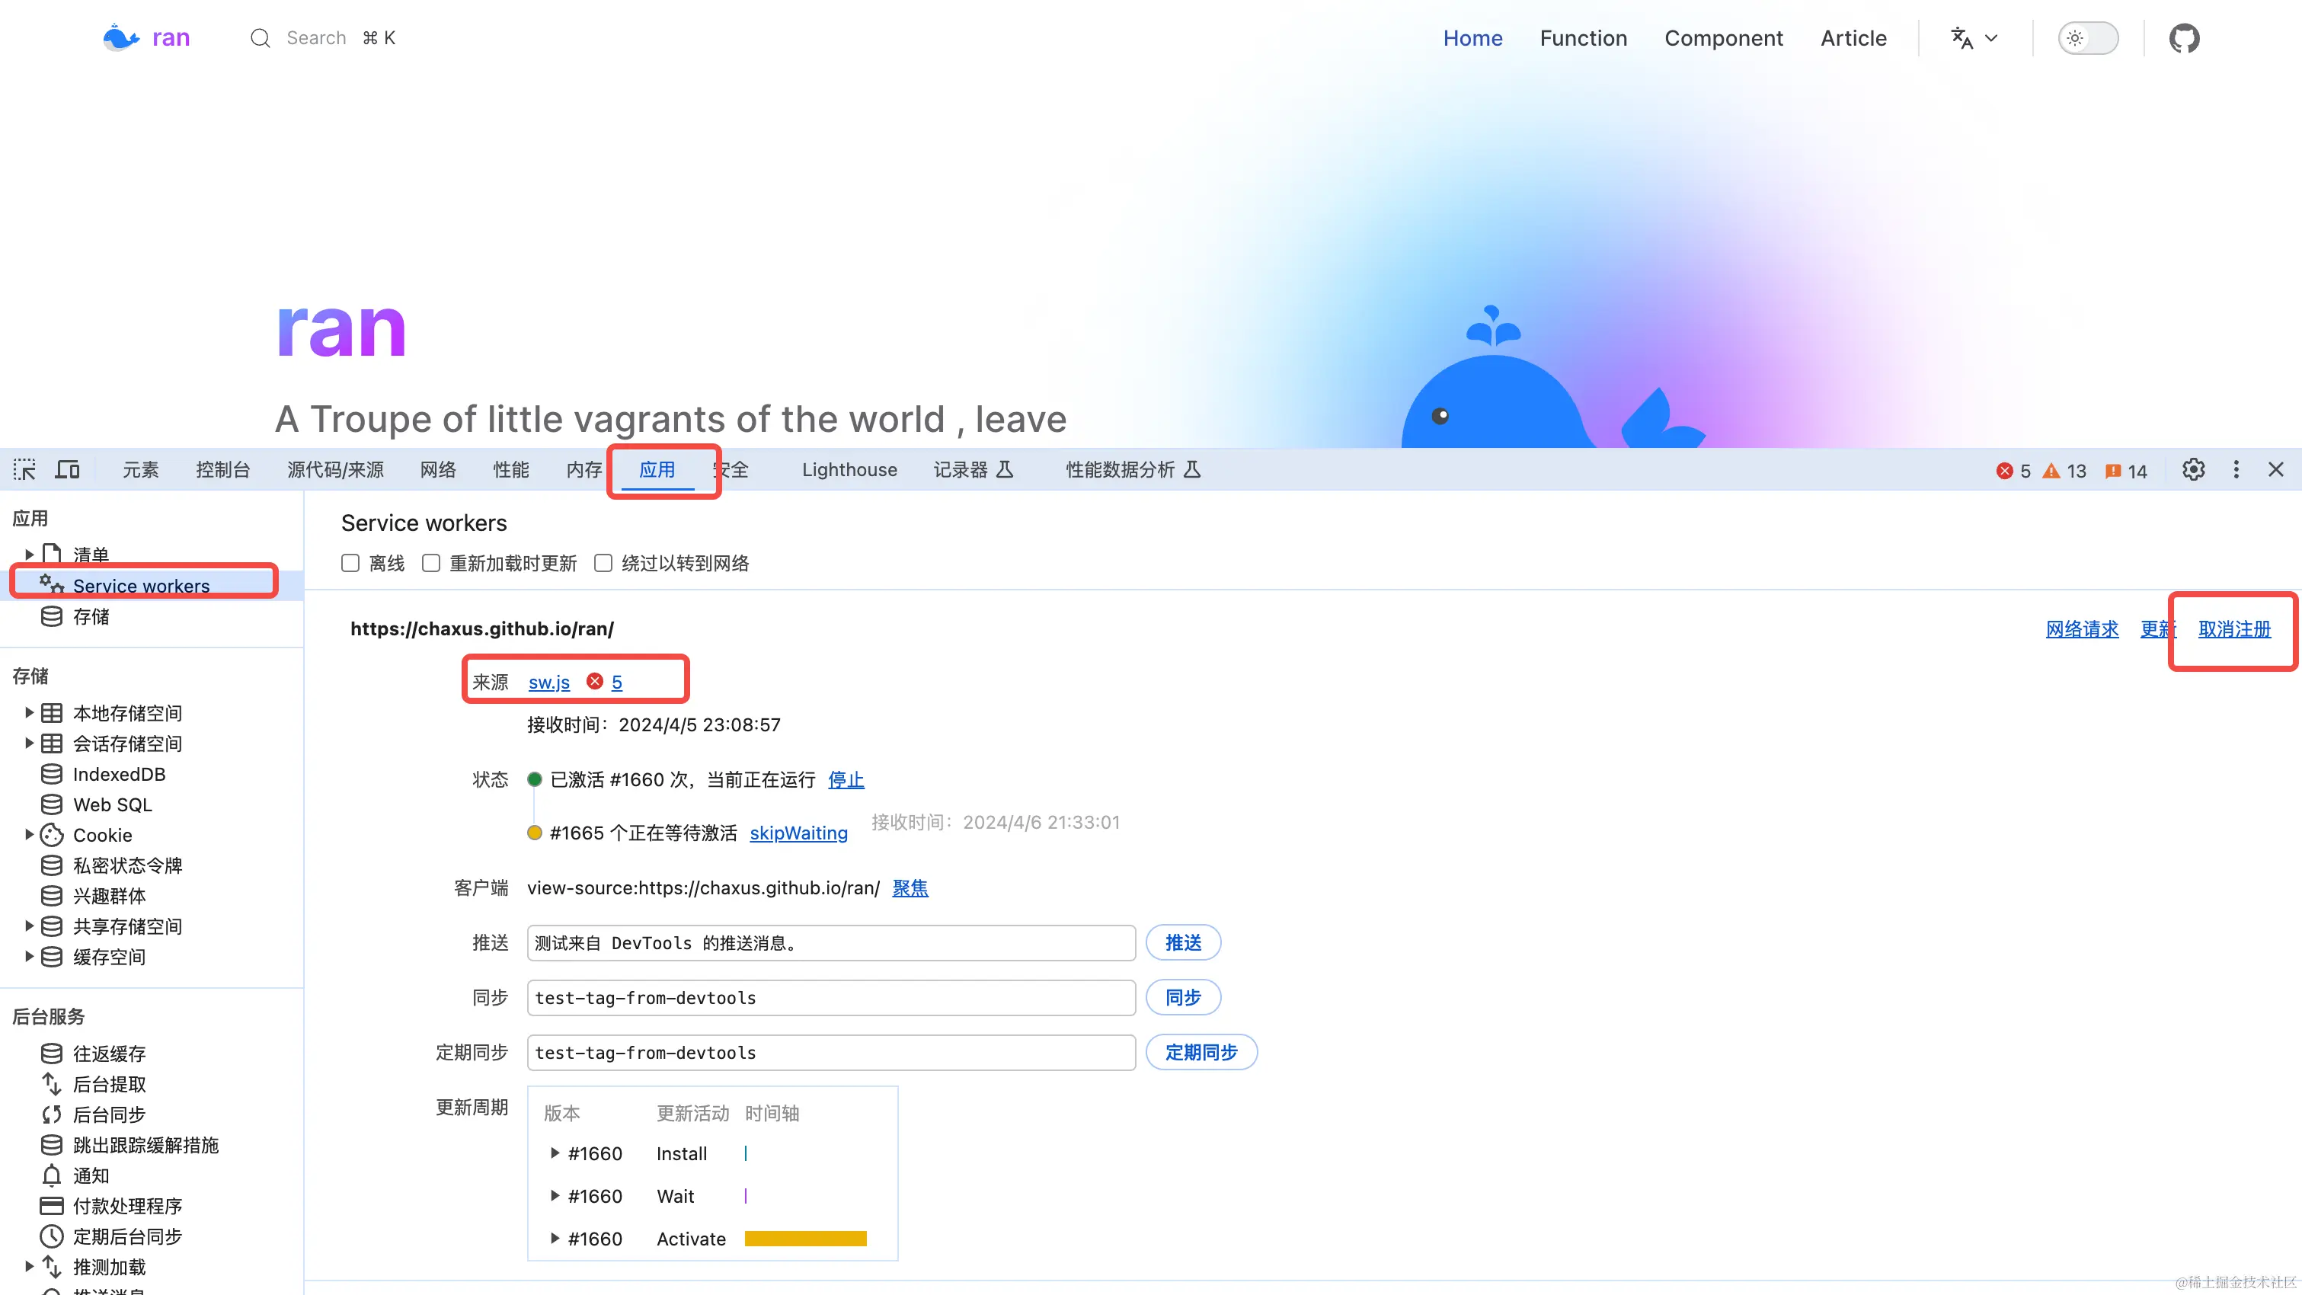2302x1295 pixels.
Task: Click the red error count icon
Action: [x=2004, y=471]
